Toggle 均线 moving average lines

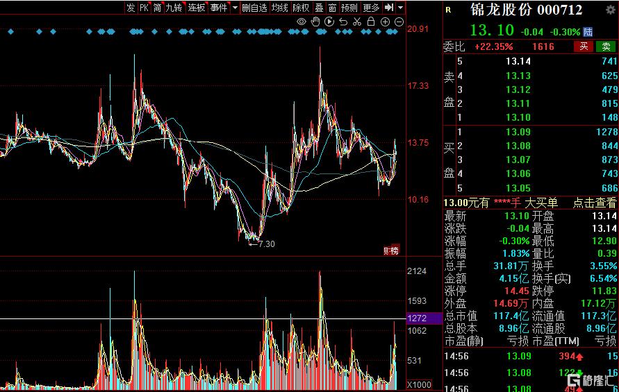pos(280,8)
